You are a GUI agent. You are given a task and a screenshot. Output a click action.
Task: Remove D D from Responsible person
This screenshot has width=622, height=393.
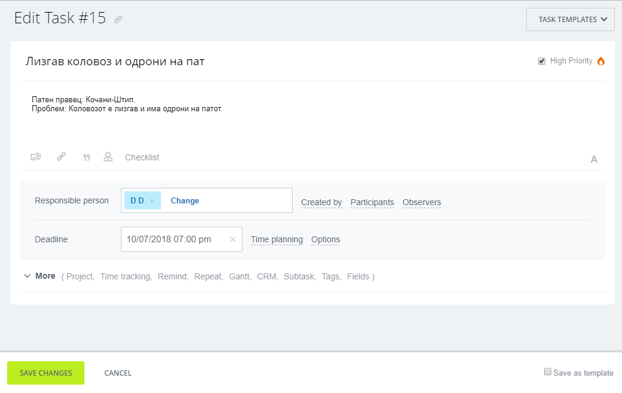coord(152,201)
